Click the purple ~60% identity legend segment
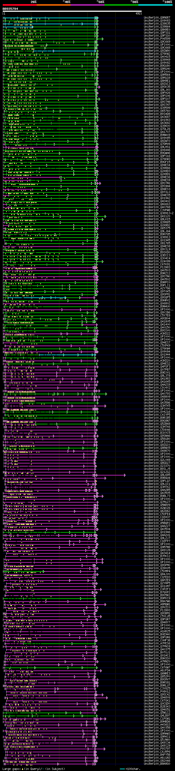Viewport: 175px width, 771px height. [88, 5]
